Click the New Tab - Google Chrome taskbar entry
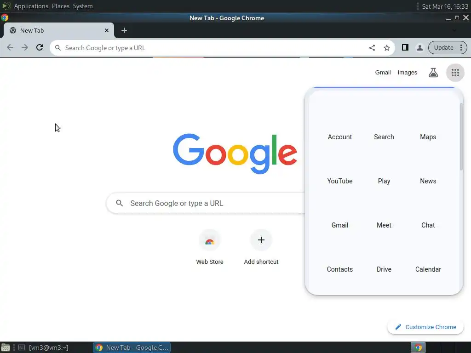Screen dimensions: 471x353 coord(132,347)
